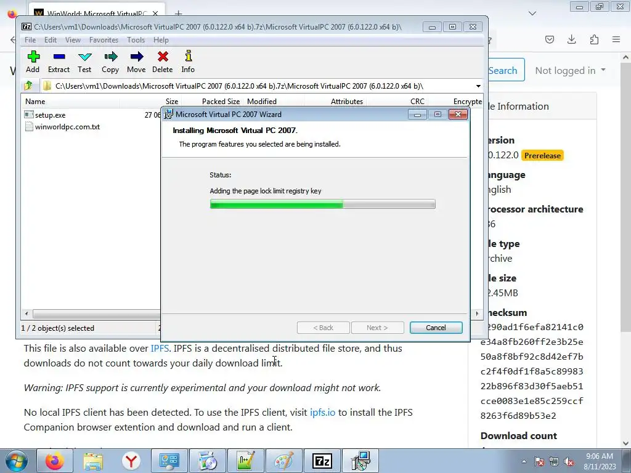
Task: Expand the Firefox list all tabs chevron
Action: [x=532, y=14]
